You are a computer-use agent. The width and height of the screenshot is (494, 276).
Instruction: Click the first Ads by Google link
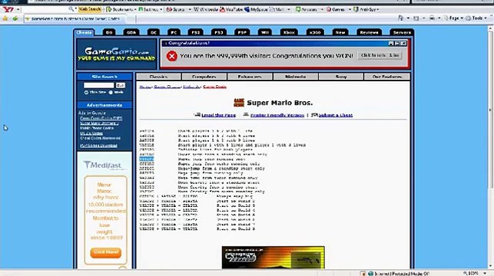(x=101, y=119)
